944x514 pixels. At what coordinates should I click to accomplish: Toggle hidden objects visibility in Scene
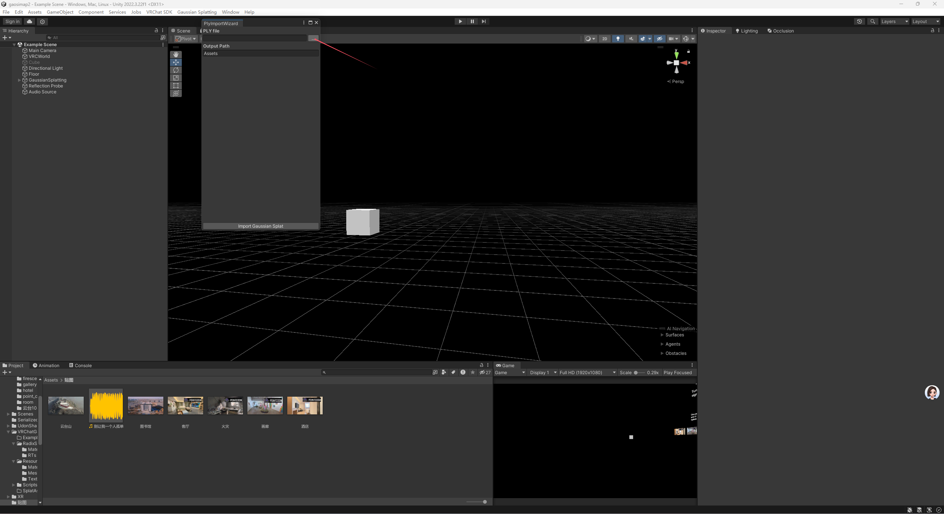660,39
